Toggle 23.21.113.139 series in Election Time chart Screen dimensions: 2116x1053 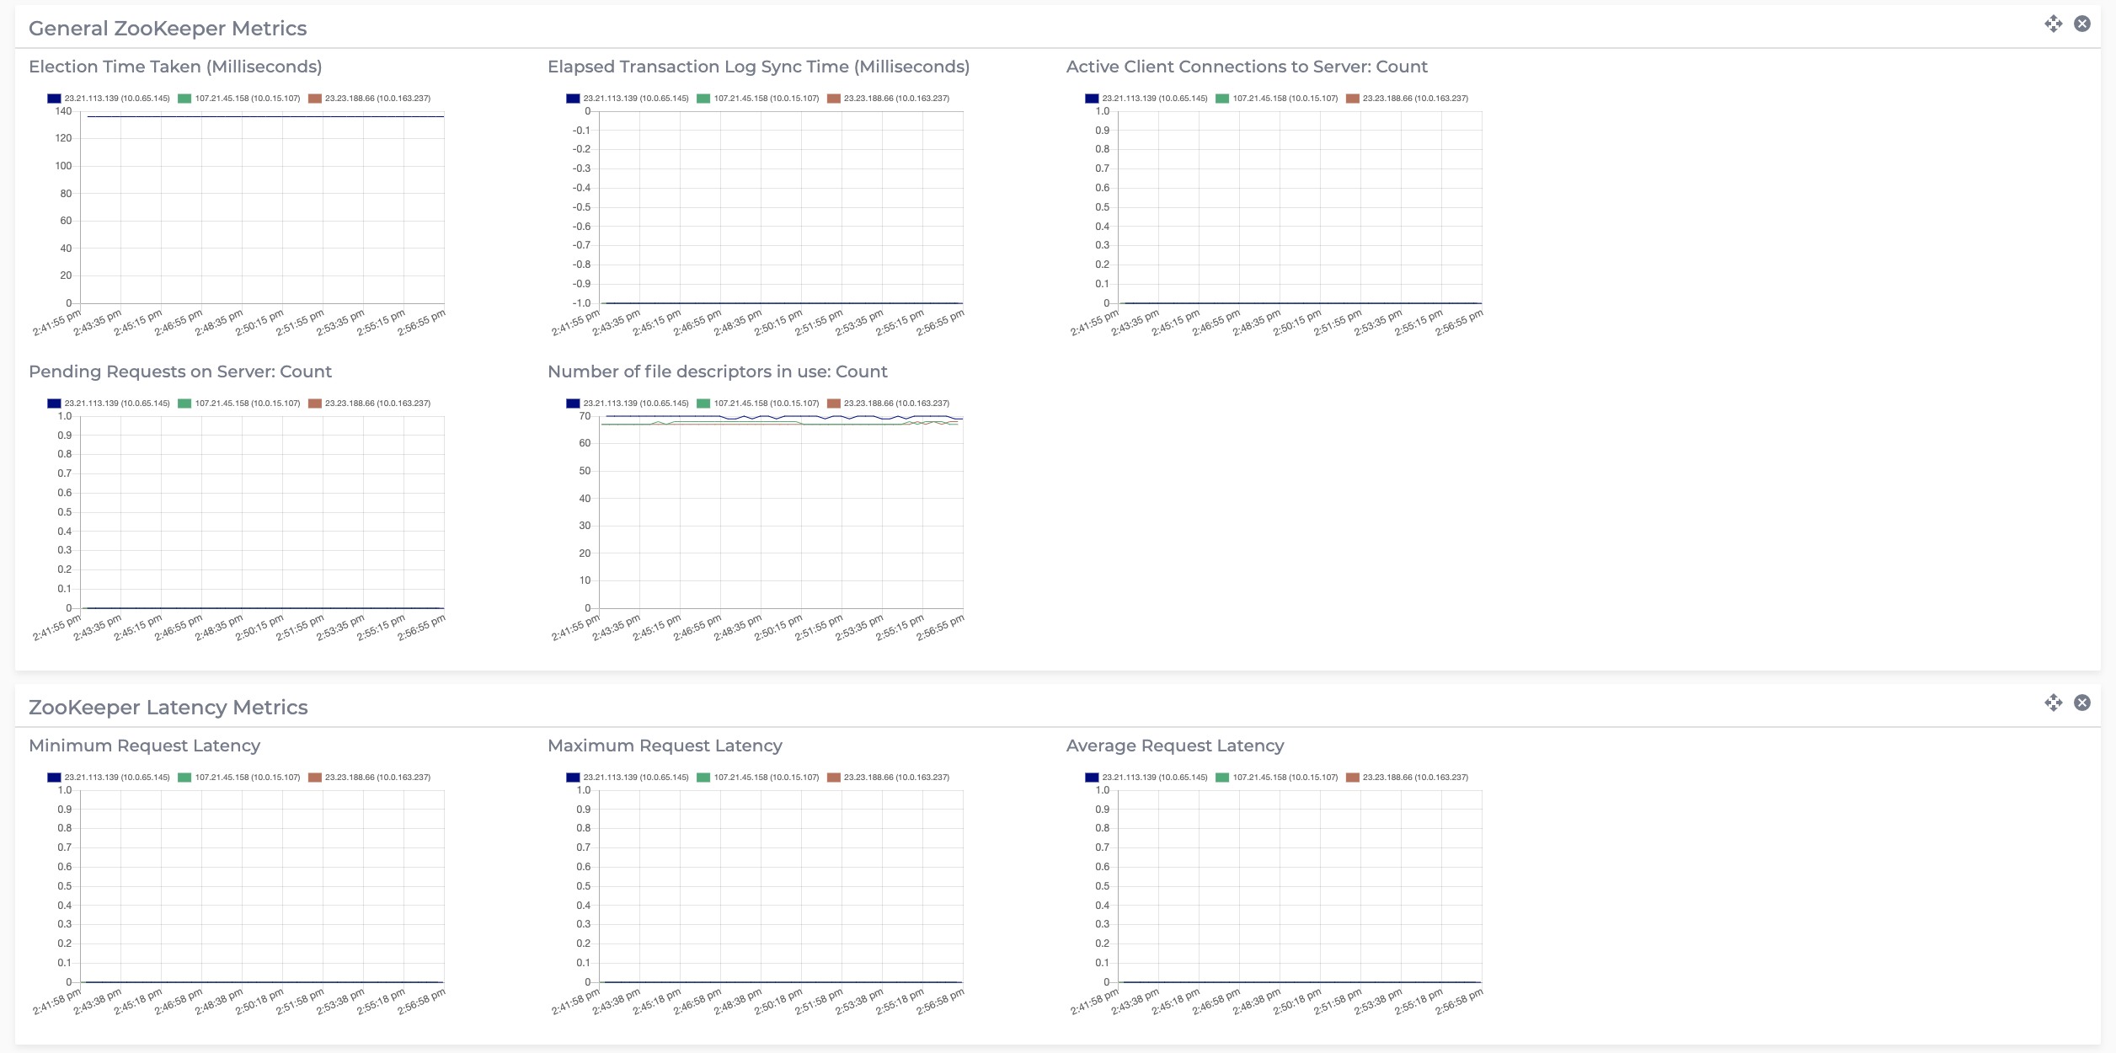116,99
